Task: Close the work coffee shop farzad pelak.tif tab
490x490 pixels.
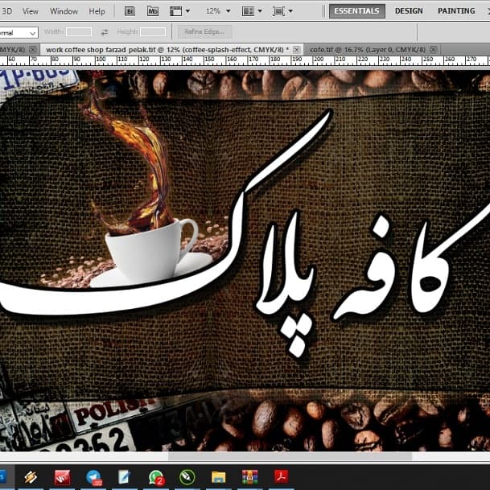Action: click(297, 50)
